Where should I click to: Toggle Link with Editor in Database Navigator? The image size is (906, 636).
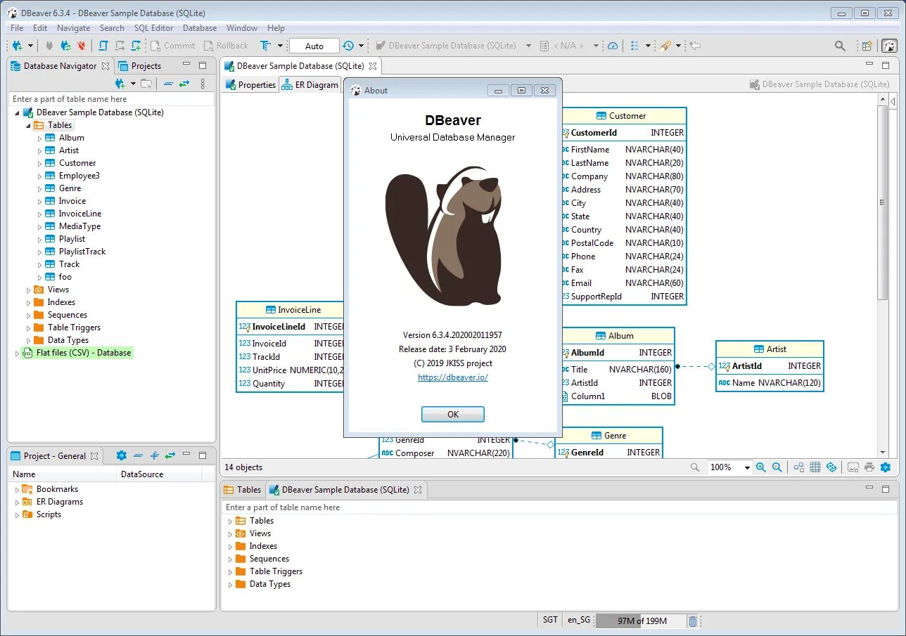click(184, 84)
